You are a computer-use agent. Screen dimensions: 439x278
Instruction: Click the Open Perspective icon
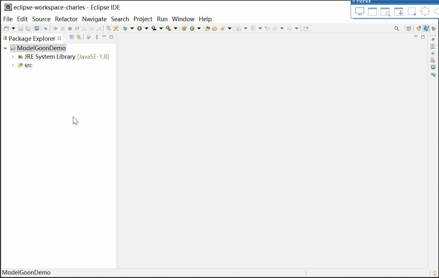click(409, 28)
